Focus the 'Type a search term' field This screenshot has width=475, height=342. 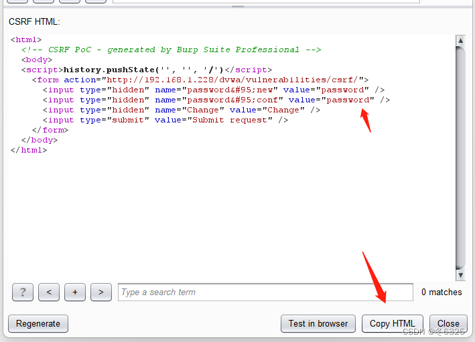click(x=265, y=292)
